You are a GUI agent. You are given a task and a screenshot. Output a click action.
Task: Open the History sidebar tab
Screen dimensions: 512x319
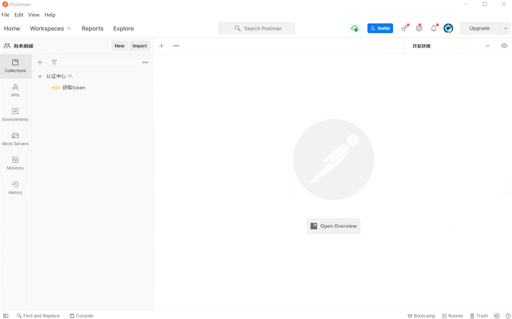tap(15, 188)
